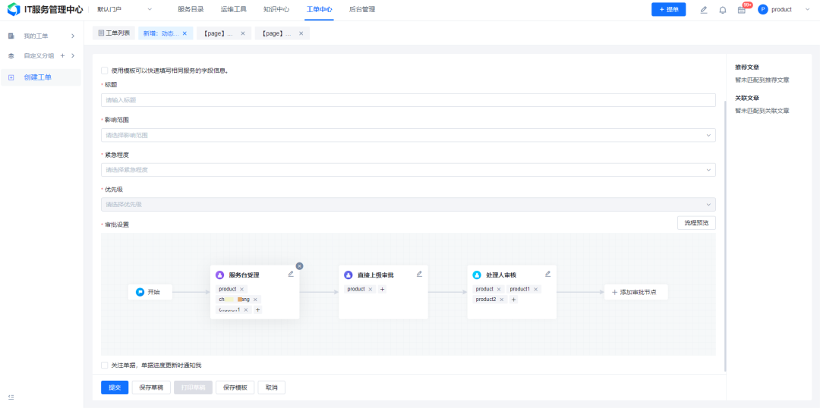The width and height of the screenshot is (820, 408).
Task: Click the 关联文章 heading
Action: coord(747,98)
